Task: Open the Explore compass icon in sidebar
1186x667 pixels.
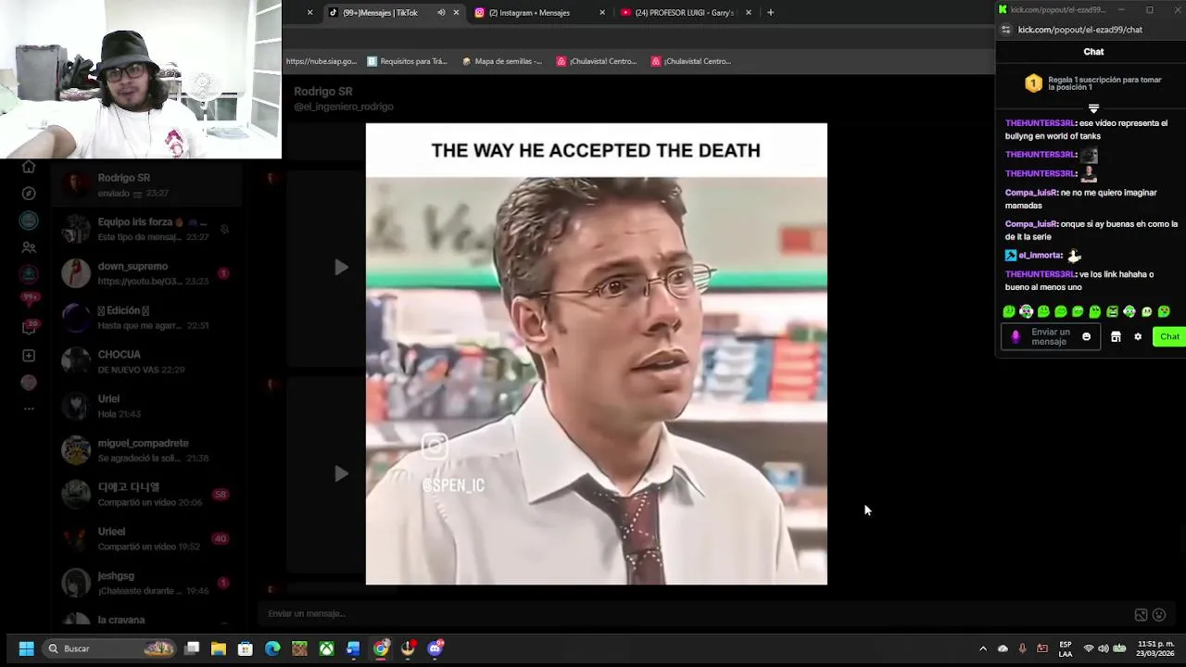Action: point(29,194)
